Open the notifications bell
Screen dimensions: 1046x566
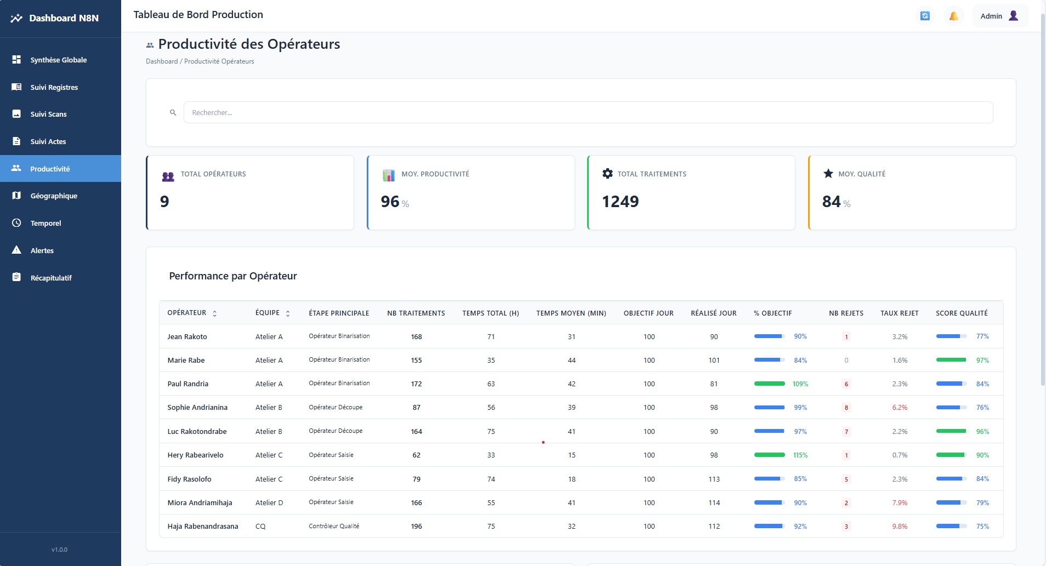coord(954,15)
